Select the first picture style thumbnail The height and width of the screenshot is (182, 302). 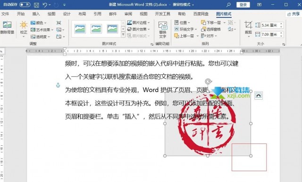80,29
